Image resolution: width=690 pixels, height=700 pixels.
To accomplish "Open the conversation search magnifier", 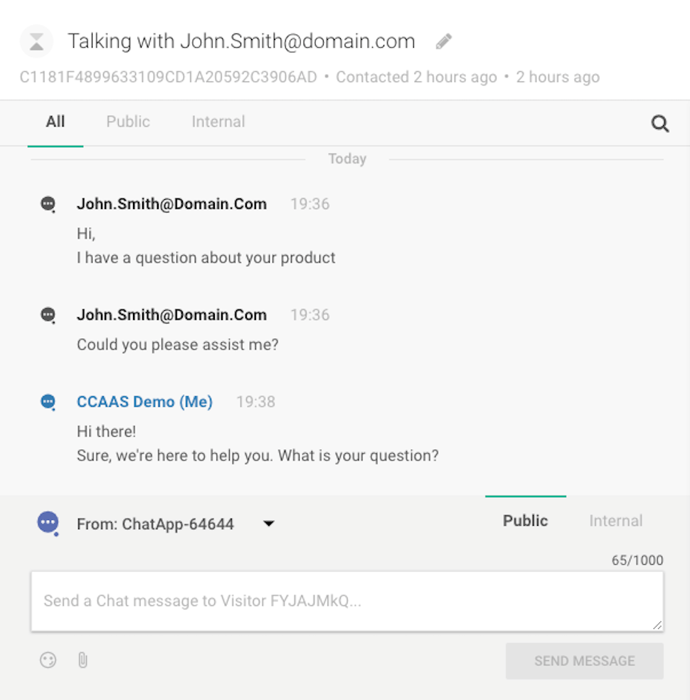I will (x=660, y=124).
